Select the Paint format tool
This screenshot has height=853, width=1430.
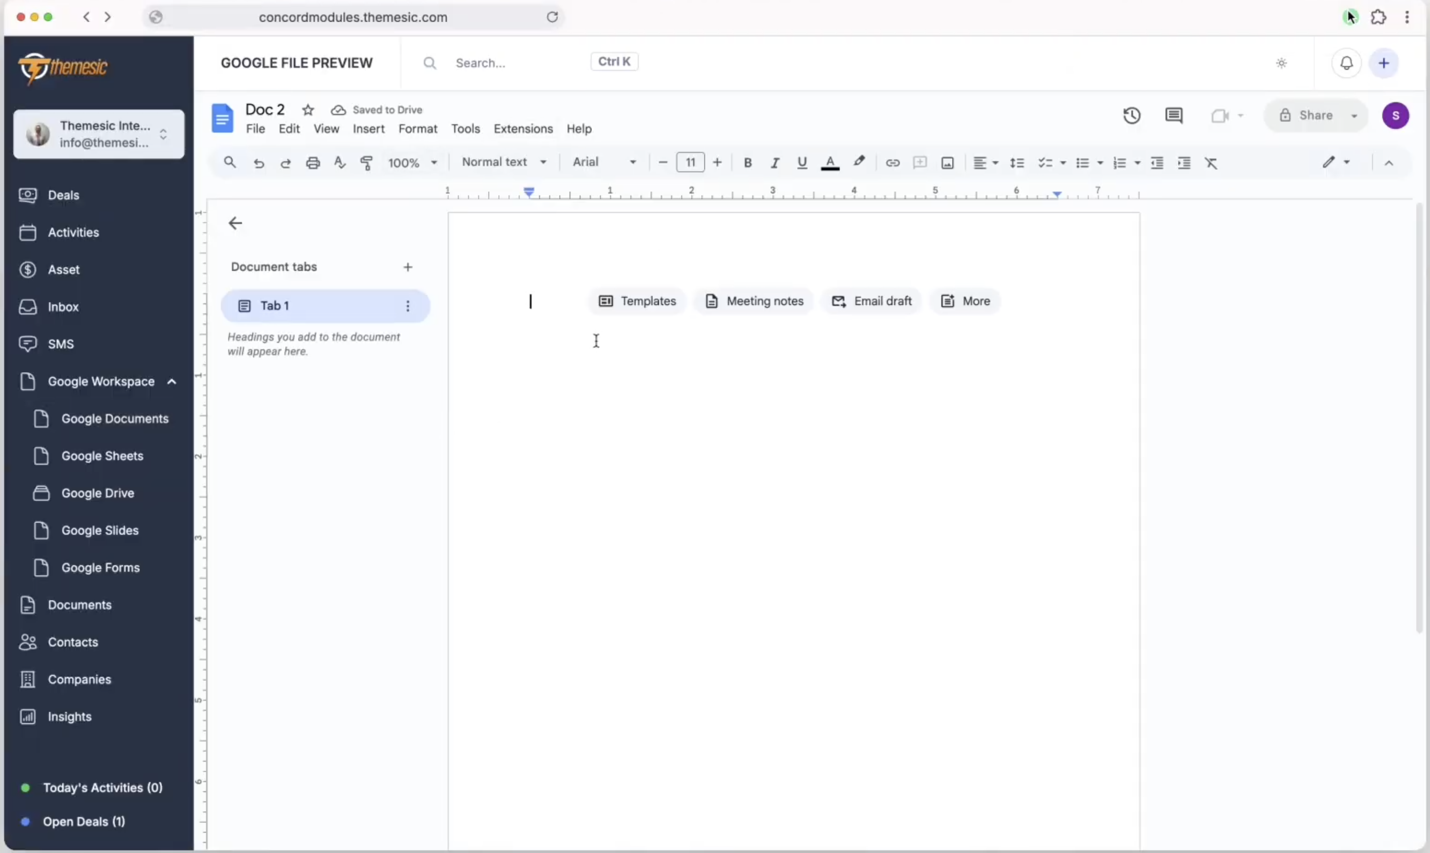point(367,163)
